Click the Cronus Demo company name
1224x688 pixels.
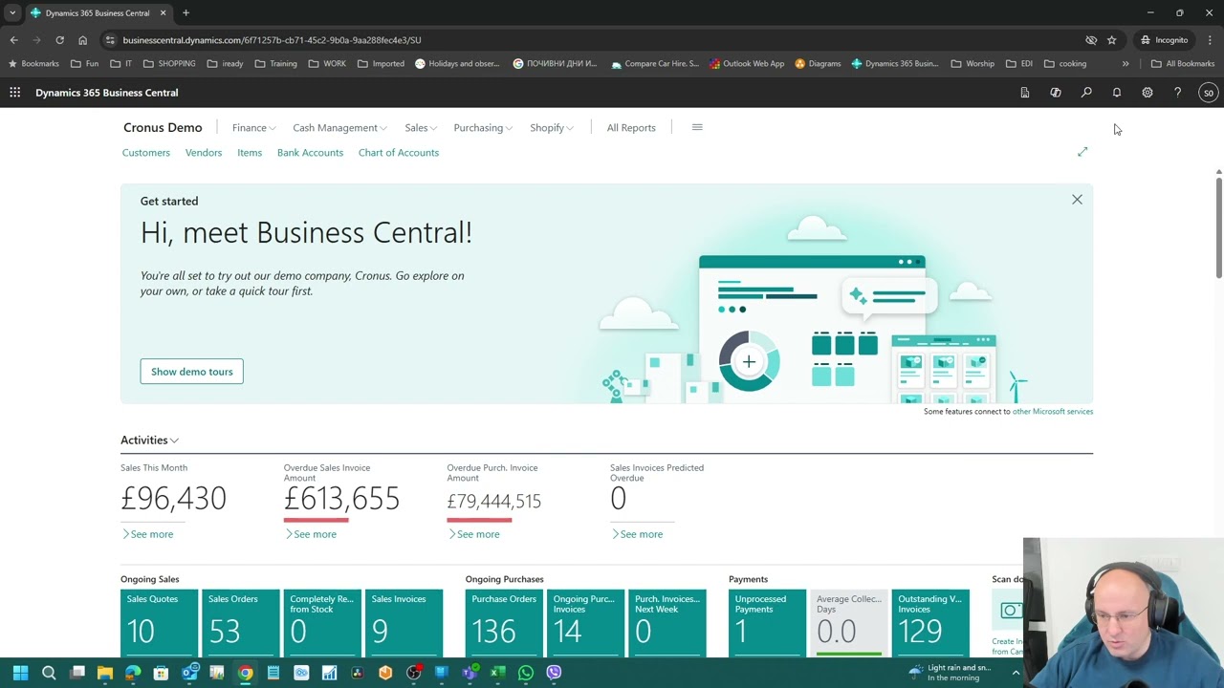coord(163,127)
